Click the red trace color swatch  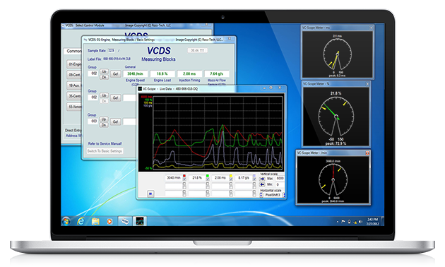coord(184,176)
